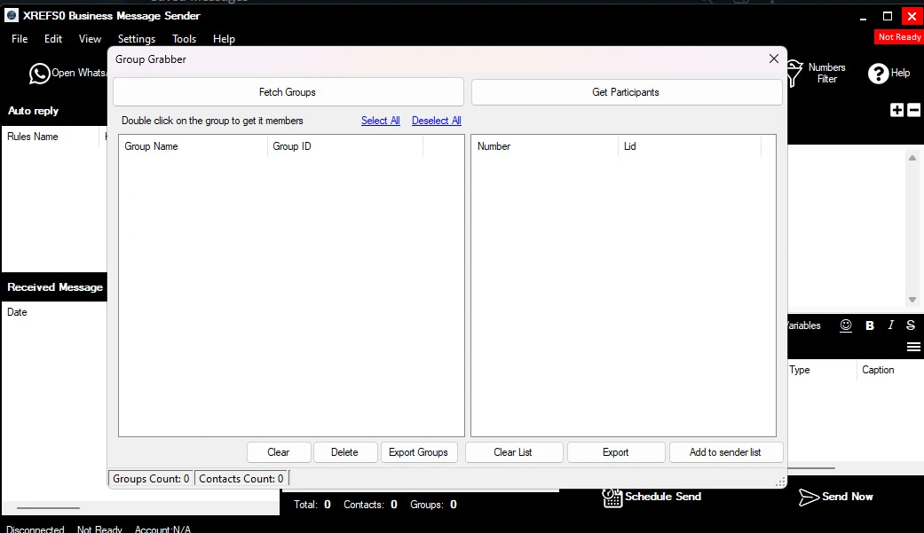
Task: Click scrollbar up arrow in message box
Action: (912, 158)
